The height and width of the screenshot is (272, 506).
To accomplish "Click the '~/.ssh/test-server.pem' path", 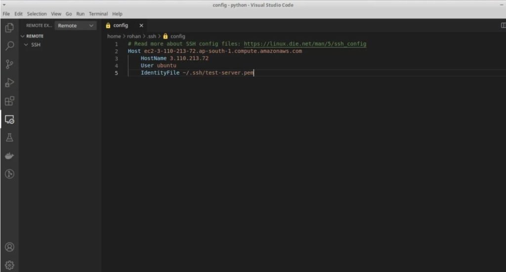I will coord(218,73).
